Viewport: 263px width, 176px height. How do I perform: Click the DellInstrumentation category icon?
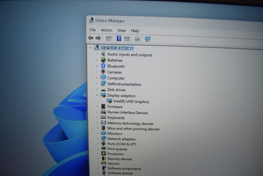coord(103,83)
